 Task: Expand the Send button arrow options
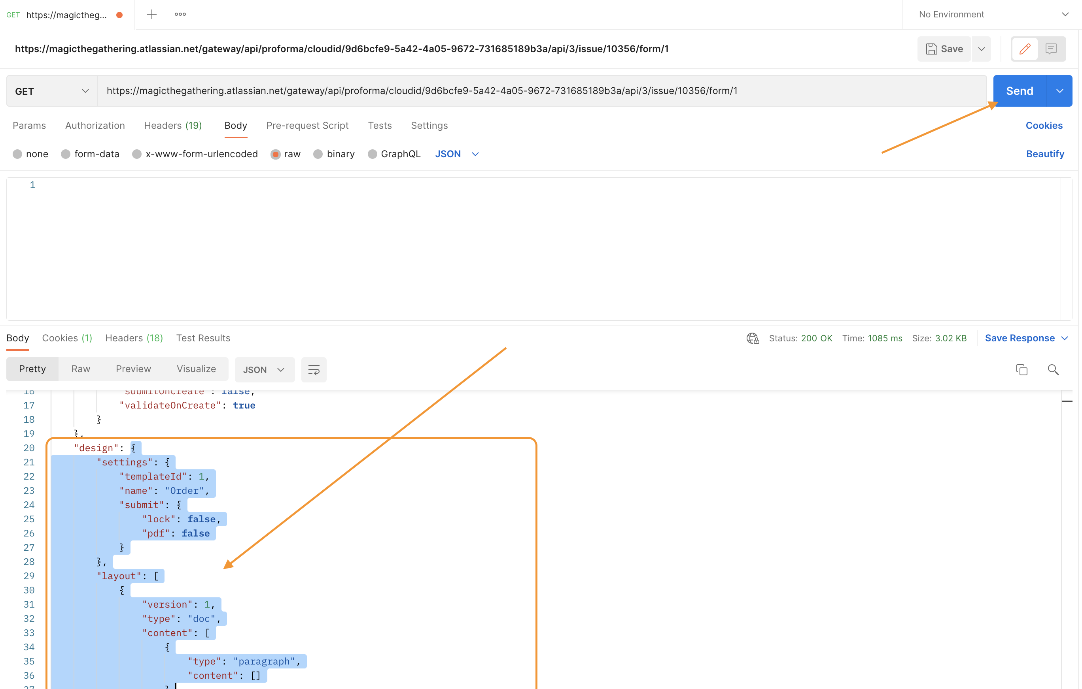pyautogui.click(x=1059, y=91)
